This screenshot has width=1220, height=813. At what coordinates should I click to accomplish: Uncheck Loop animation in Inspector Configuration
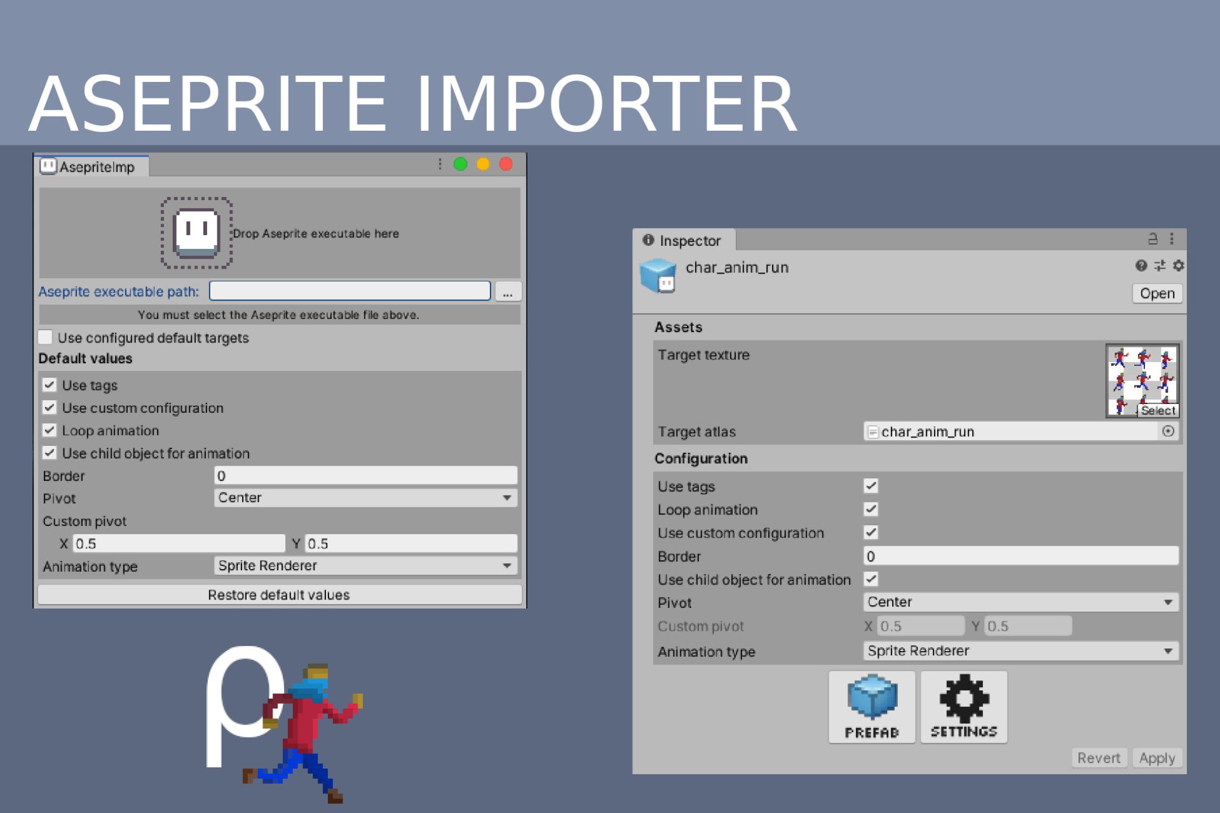coord(871,509)
